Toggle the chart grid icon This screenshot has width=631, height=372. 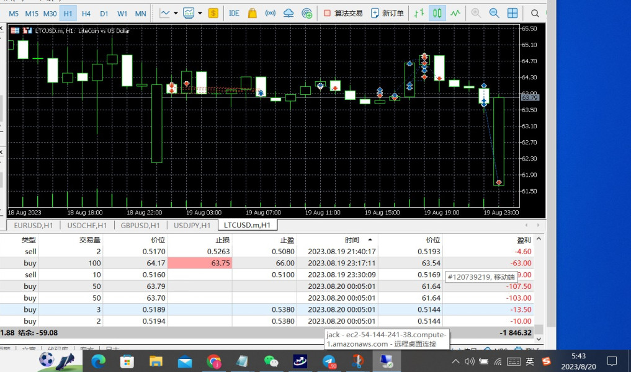(x=512, y=13)
